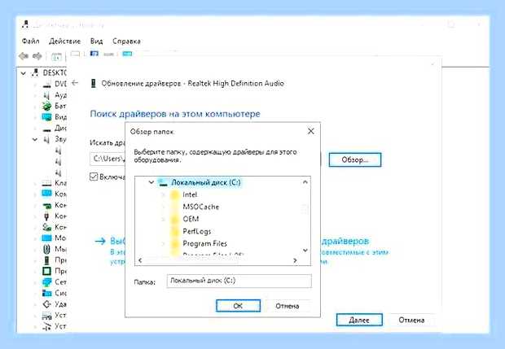Screen dimensions: 505x349
Task: Click the storage controller icon above Мо row
Action: [46, 227]
